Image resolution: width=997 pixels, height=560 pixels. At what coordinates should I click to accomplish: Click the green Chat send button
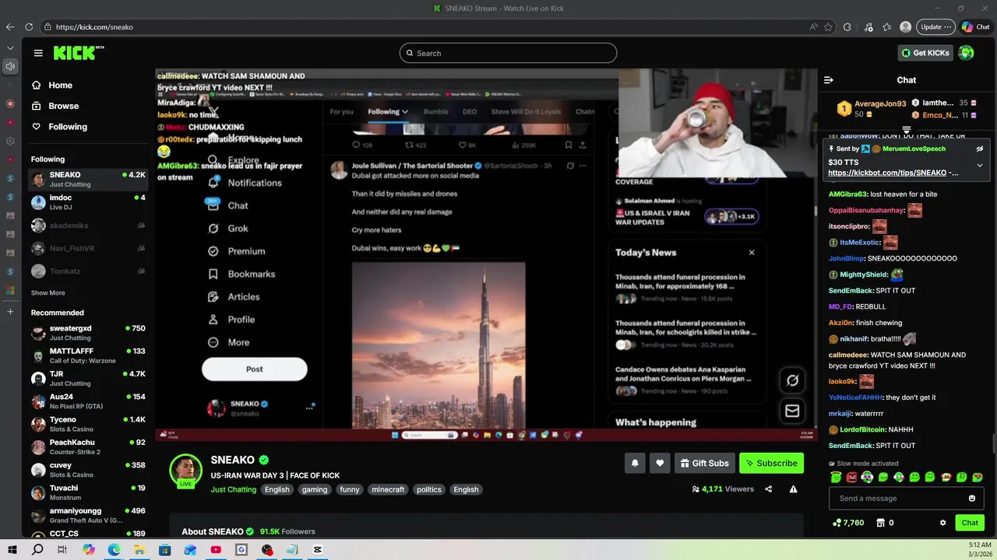(x=970, y=523)
